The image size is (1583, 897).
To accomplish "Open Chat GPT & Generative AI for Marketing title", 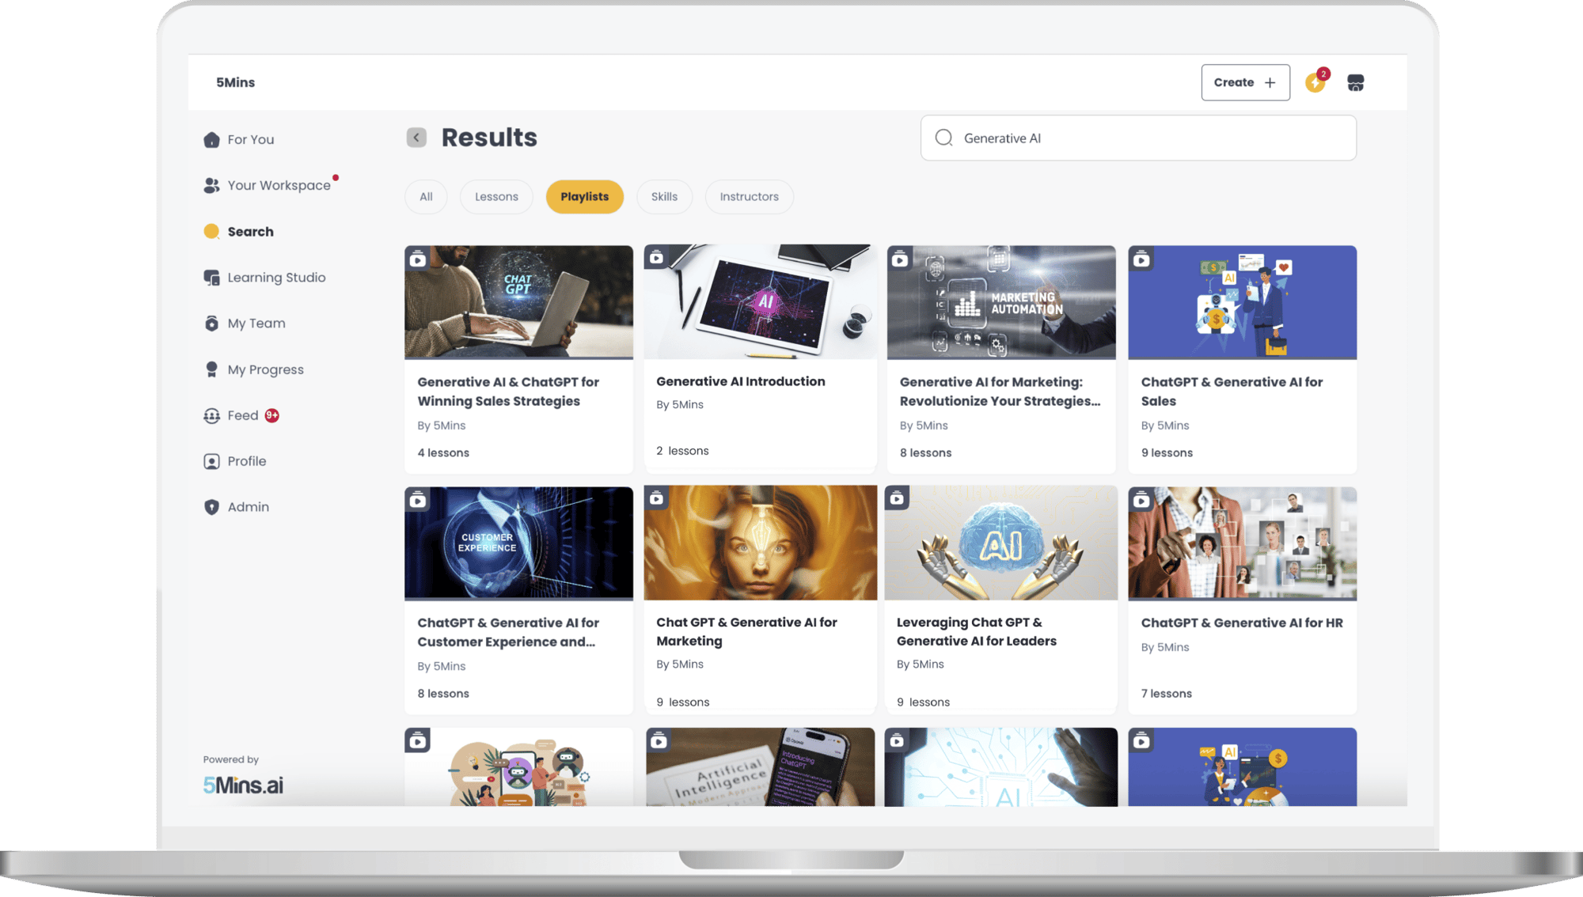I will (746, 631).
